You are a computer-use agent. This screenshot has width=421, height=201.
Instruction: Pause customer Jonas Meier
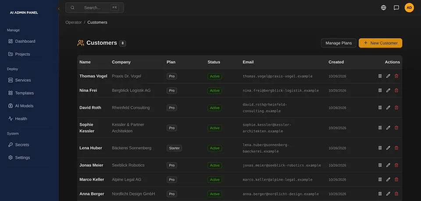pyautogui.click(x=380, y=165)
